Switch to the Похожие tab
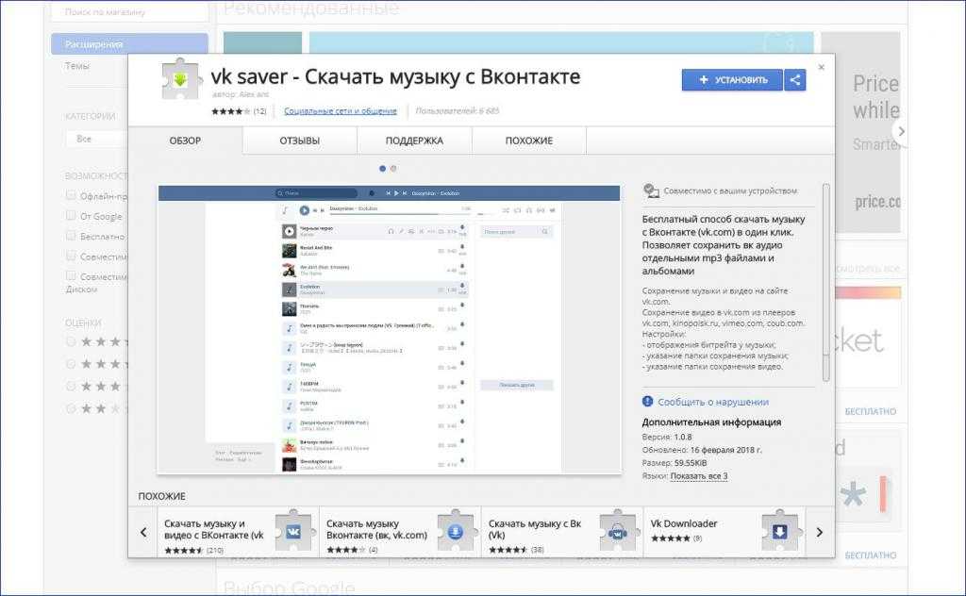This screenshot has width=966, height=596. point(528,141)
